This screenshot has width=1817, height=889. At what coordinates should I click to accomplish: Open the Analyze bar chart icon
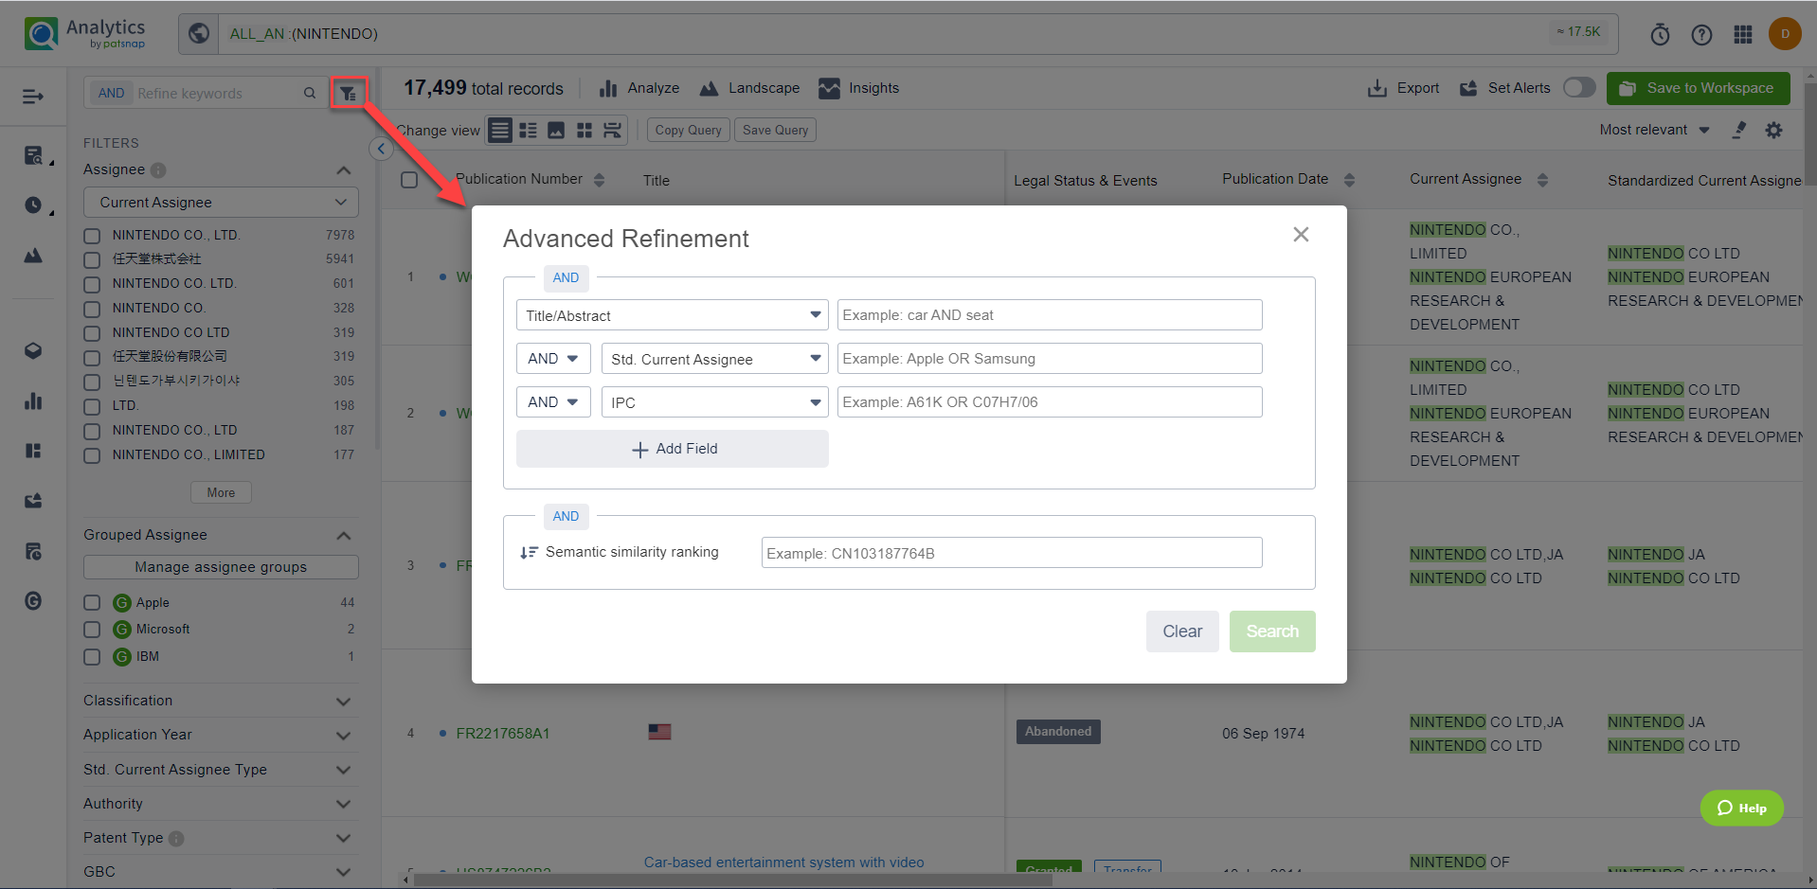tap(608, 89)
